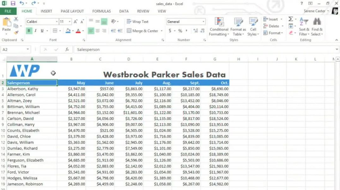Open the Calibri font name dropdown
Screen dimensions: 340x190
tap(57, 22)
